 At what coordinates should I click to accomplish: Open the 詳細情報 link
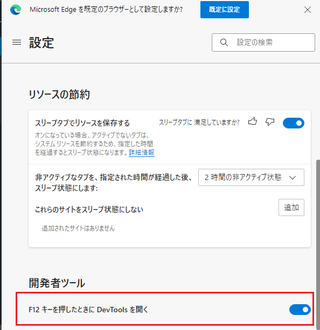point(142,152)
